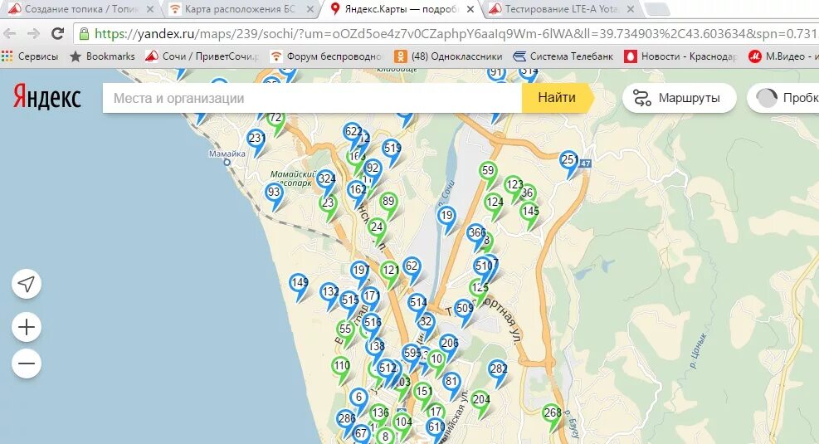Select blue map marker 93
The width and height of the screenshot is (819, 444).
coord(274,194)
